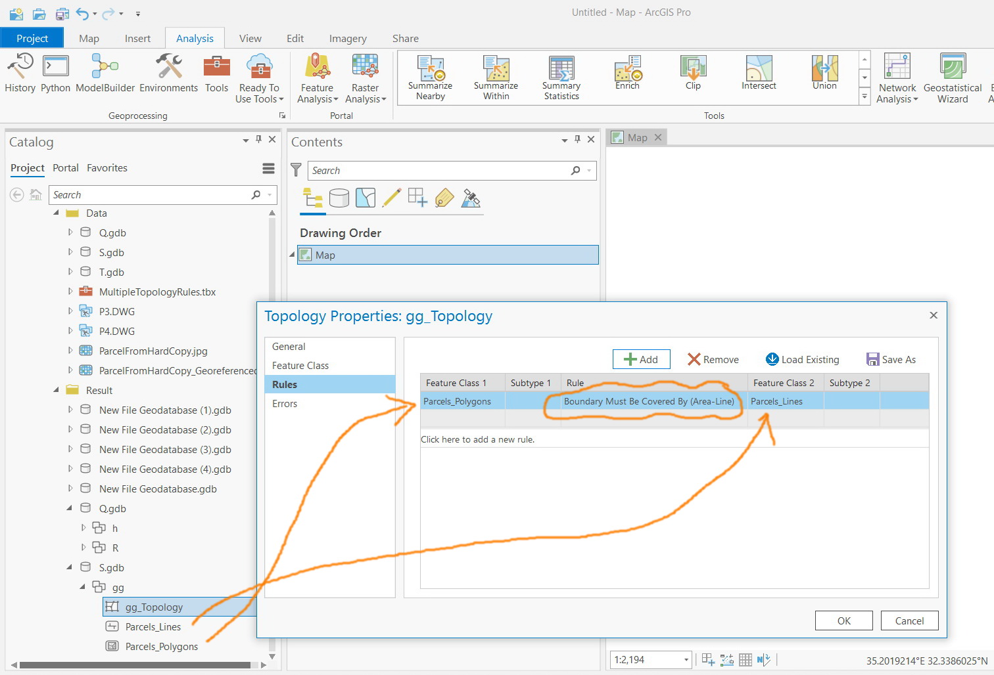Click here to add a new rule
Screen dimensions: 994x675
coord(478,439)
